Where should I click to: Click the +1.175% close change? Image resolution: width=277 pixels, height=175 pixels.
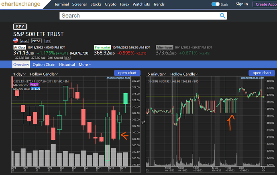(x=46, y=53)
